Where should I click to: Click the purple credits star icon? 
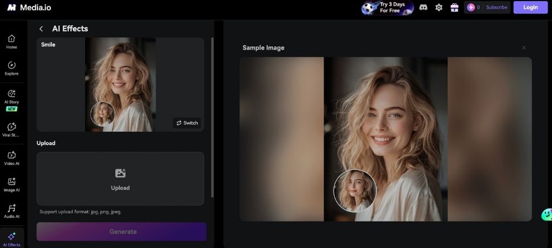pyautogui.click(x=471, y=7)
